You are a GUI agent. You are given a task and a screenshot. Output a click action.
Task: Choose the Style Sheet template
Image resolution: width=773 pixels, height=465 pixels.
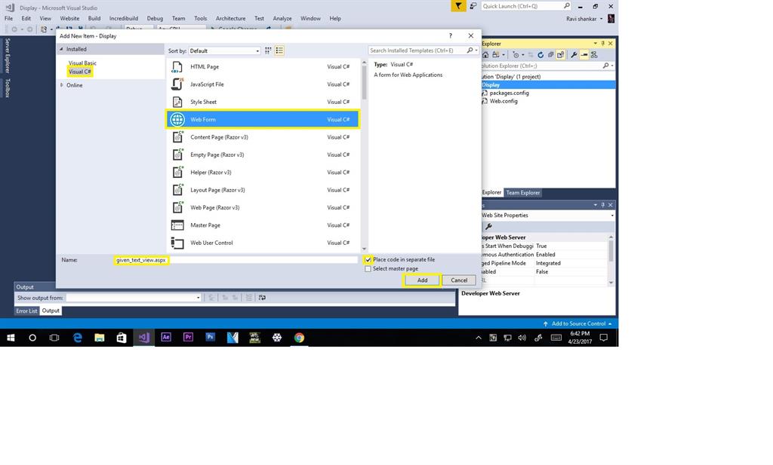tap(263, 102)
